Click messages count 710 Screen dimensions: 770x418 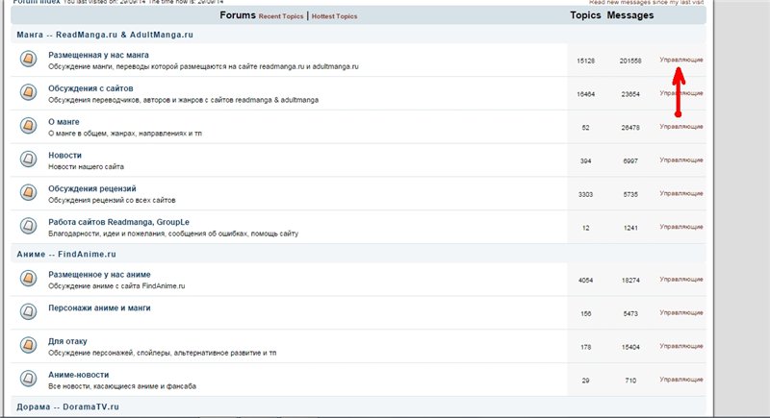point(630,381)
